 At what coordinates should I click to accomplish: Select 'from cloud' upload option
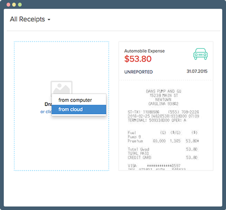coord(79,109)
